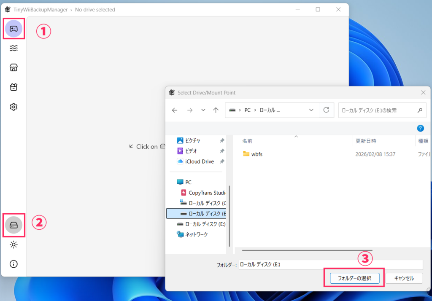Viewport: 432px width, 301px height.
Task: Refresh the folder dialog listing
Action: tap(326, 110)
